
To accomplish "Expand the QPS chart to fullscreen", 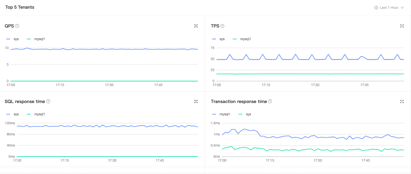I will click(196, 26).
